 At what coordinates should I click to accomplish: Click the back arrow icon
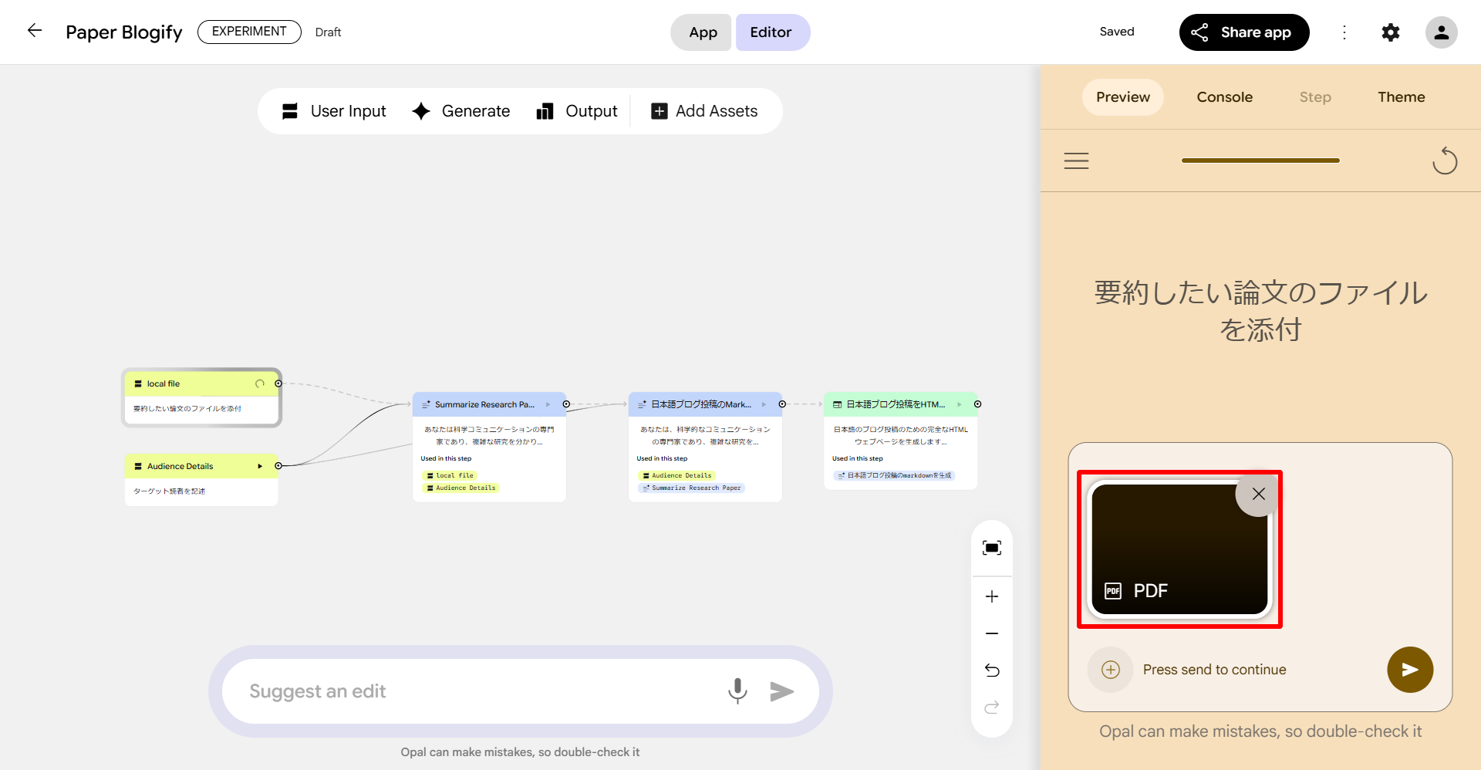[35, 31]
